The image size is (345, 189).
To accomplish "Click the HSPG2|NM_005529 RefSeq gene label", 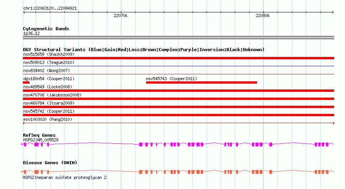I will (41, 140).
